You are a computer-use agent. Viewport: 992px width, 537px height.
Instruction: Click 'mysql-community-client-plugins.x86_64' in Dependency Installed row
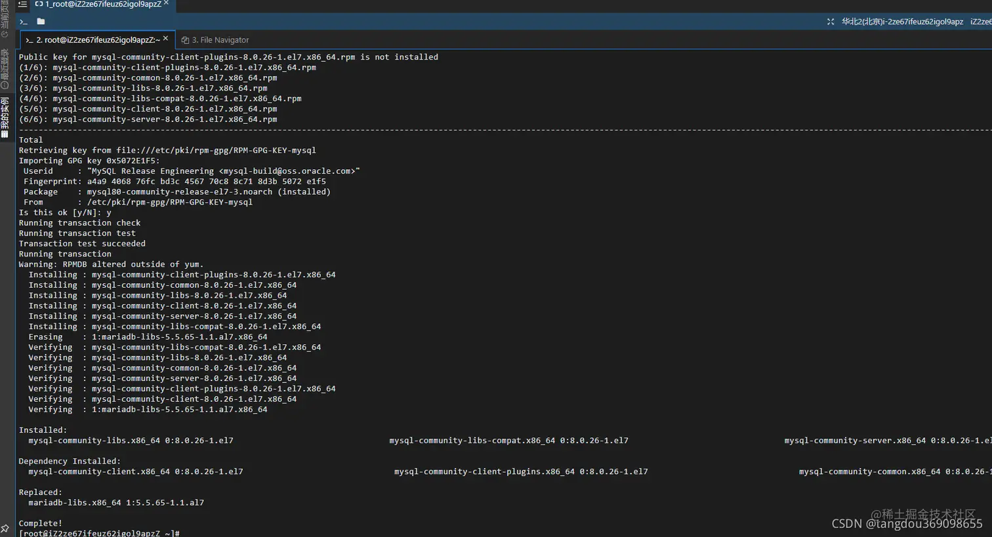click(x=521, y=471)
